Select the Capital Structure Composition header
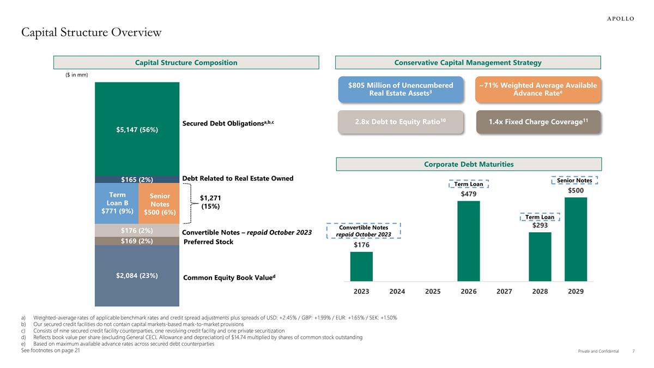 point(186,63)
